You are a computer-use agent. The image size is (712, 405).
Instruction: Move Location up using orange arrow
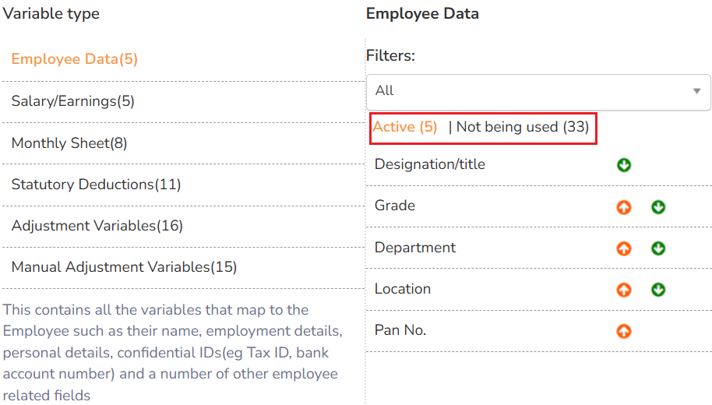point(624,290)
